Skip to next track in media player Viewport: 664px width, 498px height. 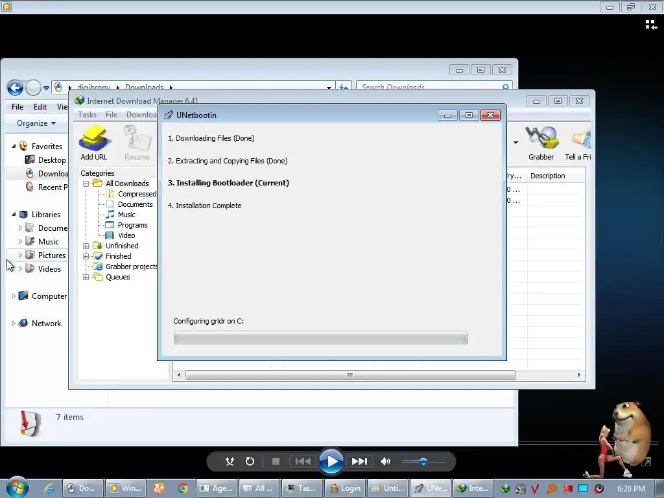pos(359,461)
